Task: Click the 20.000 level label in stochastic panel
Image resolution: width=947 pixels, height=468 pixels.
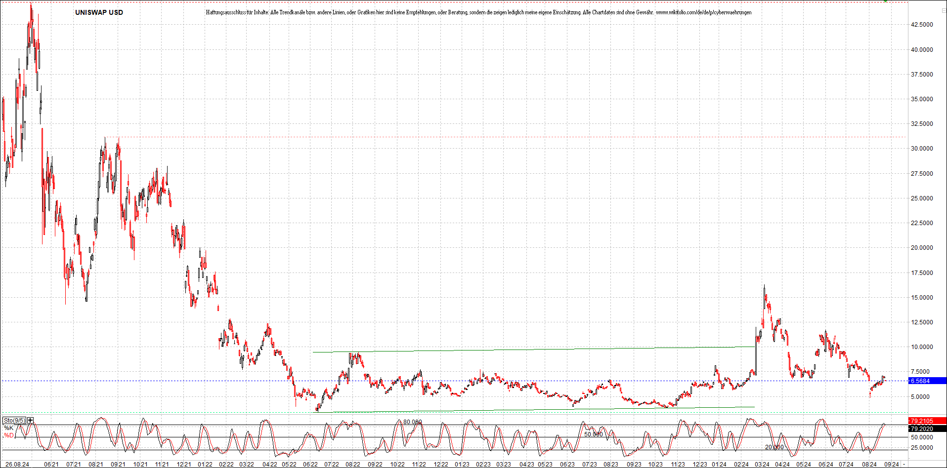Action: coord(775,447)
